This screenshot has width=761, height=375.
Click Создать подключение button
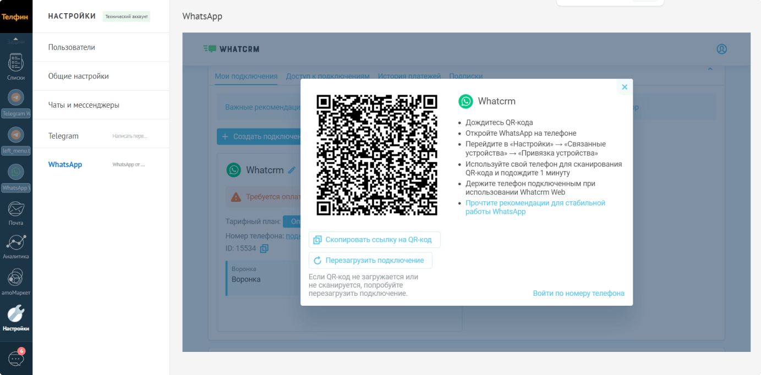pyautogui.click(x=259, y=136)
